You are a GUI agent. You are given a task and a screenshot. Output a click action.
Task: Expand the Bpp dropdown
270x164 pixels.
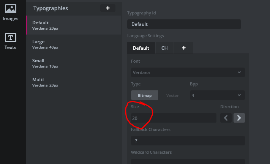(x=217, y=95)
